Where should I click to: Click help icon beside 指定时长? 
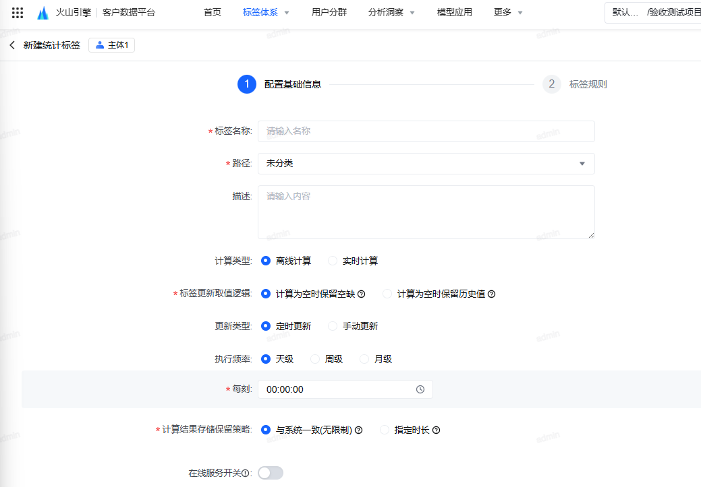(x=436, y=430)
